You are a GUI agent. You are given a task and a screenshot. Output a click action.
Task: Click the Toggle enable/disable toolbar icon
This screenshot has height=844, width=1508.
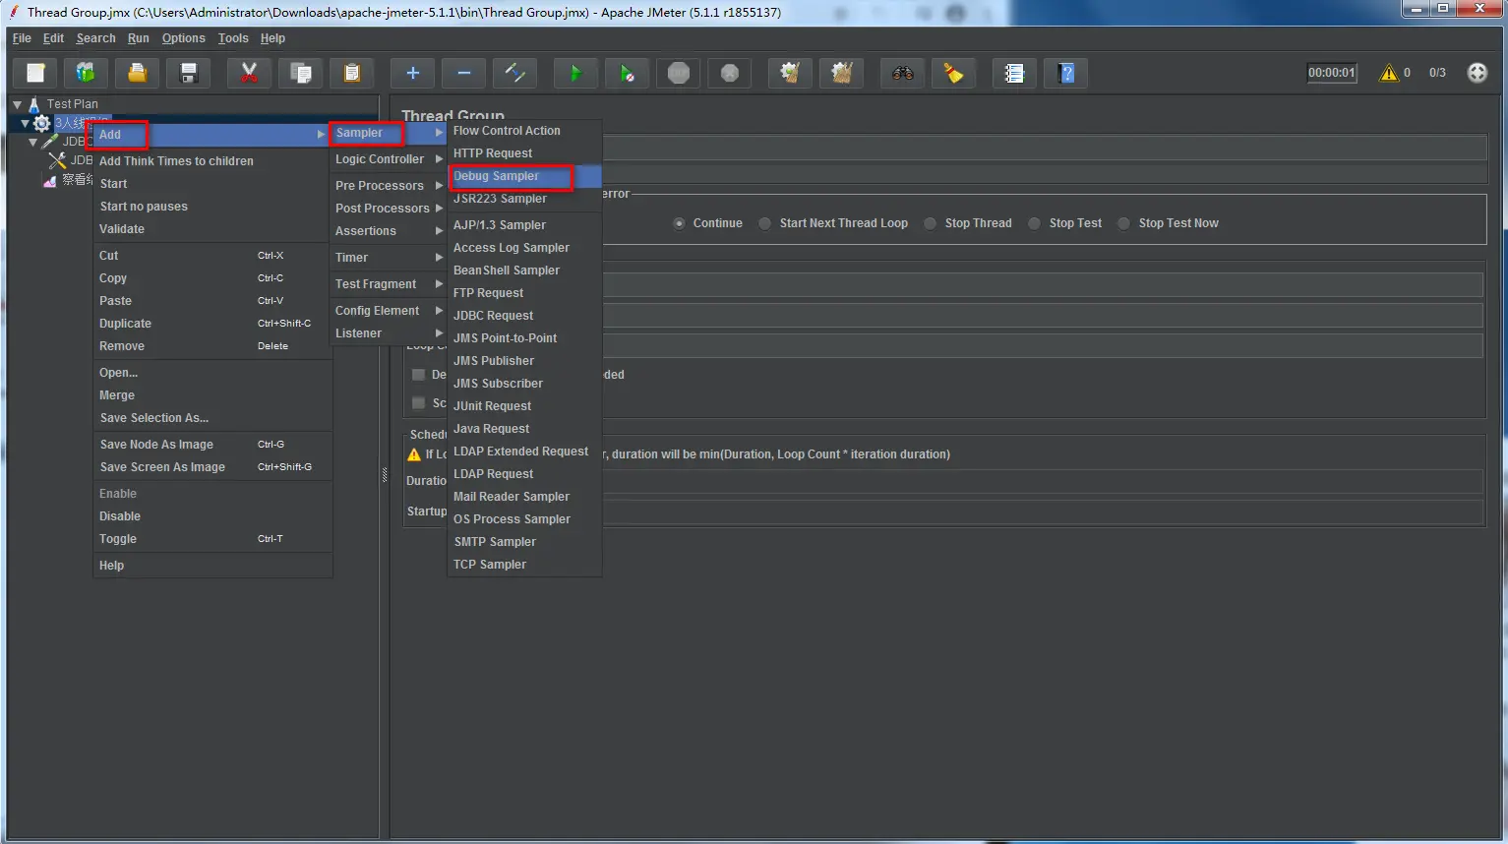click(x=514, y=73)
